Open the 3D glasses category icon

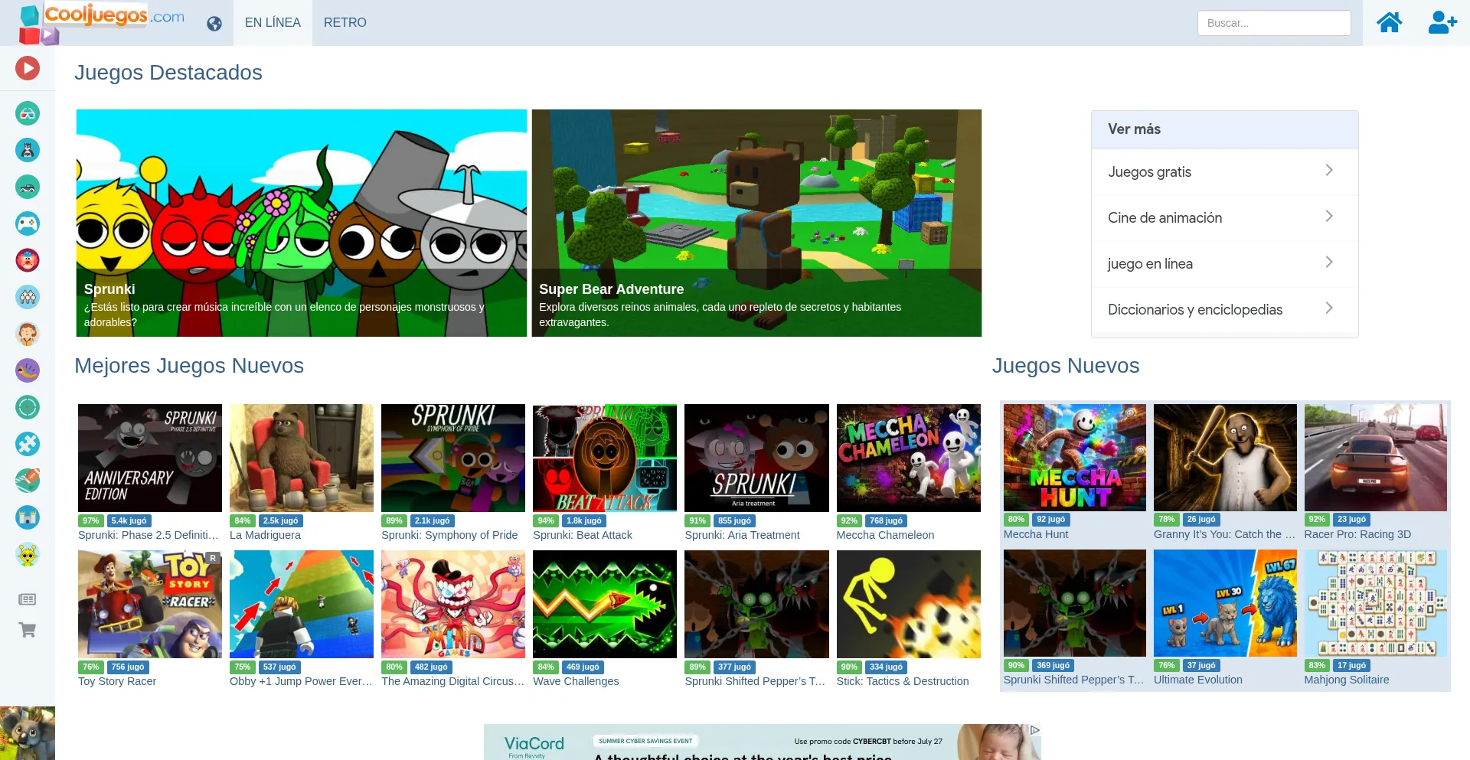pyautogui.click(x=28, y=113)
